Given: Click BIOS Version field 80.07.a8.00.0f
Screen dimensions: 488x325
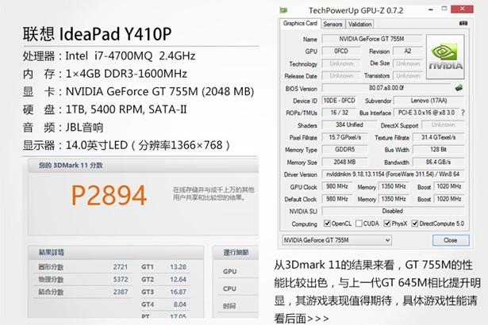Looking at the screenshot, I should click(x=386, y=88).
